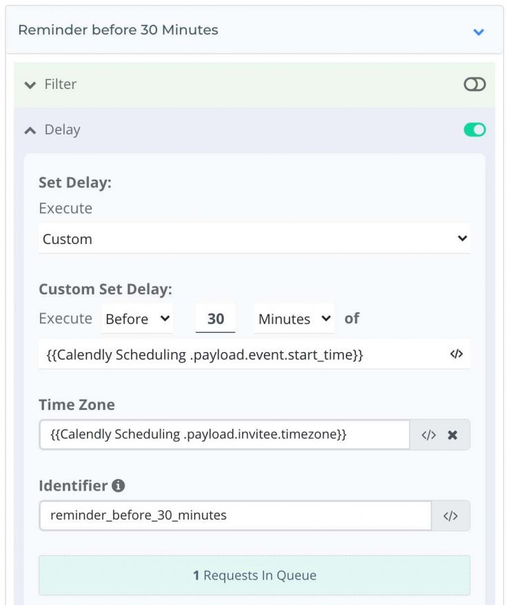Click the 1 Requests In Queue button
The width and height of the screenshot is (510, 605).
[x=255, y=575]
